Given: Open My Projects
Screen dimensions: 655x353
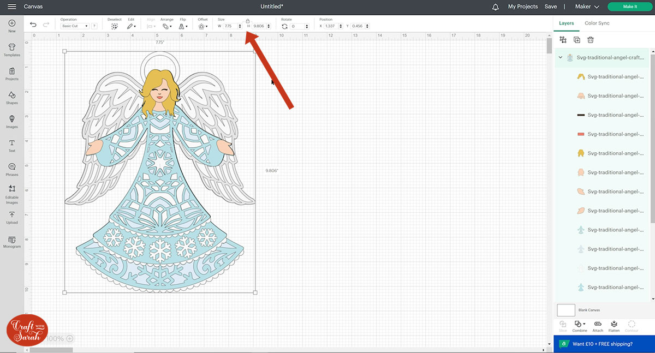Looking at the screenshot, I should (x=522, y=7).
